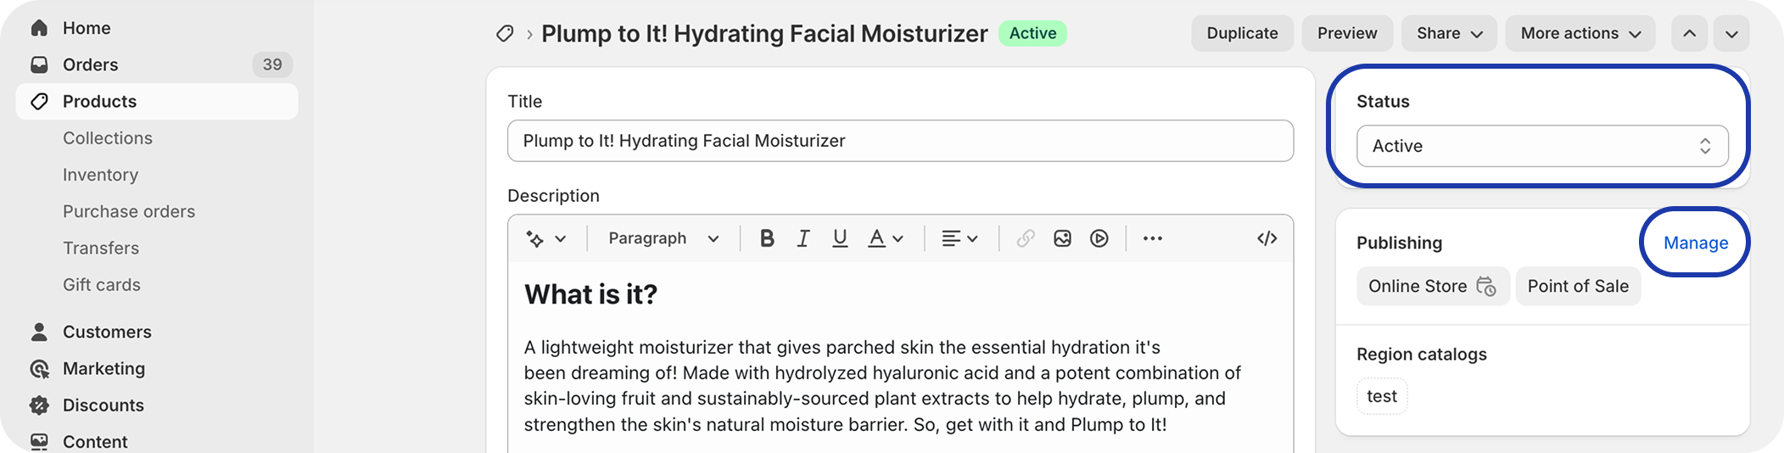Click the Preview button
The image size is (1784, 453).
coord(1347,34)
